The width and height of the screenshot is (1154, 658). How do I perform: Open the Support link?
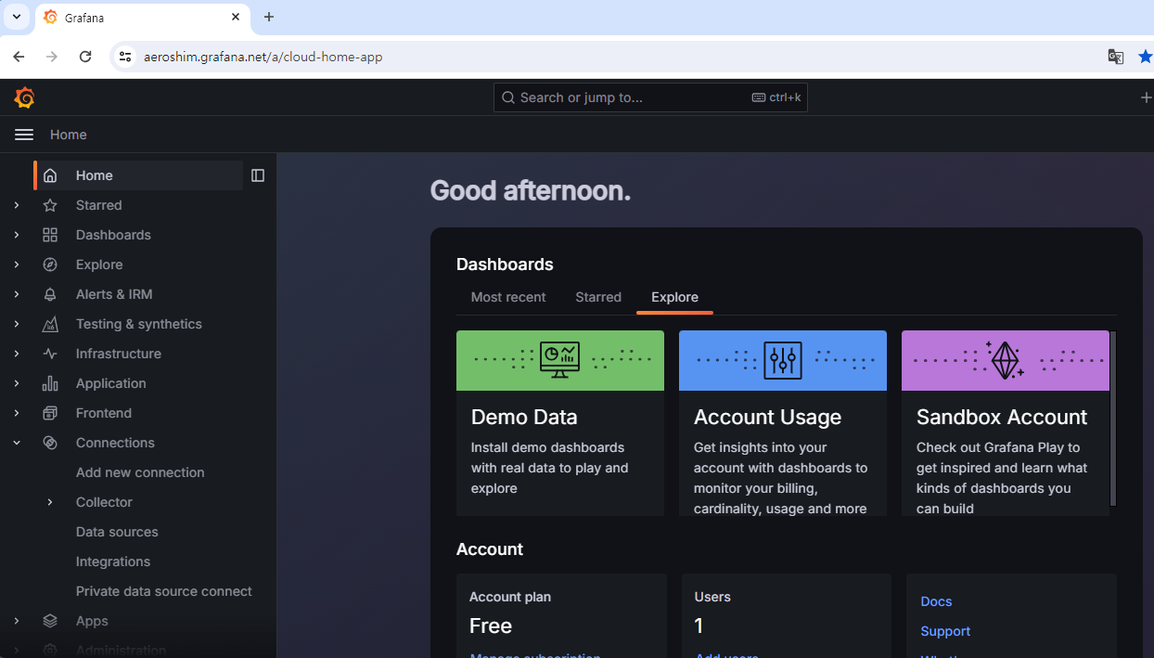click(x=945, y=631)
